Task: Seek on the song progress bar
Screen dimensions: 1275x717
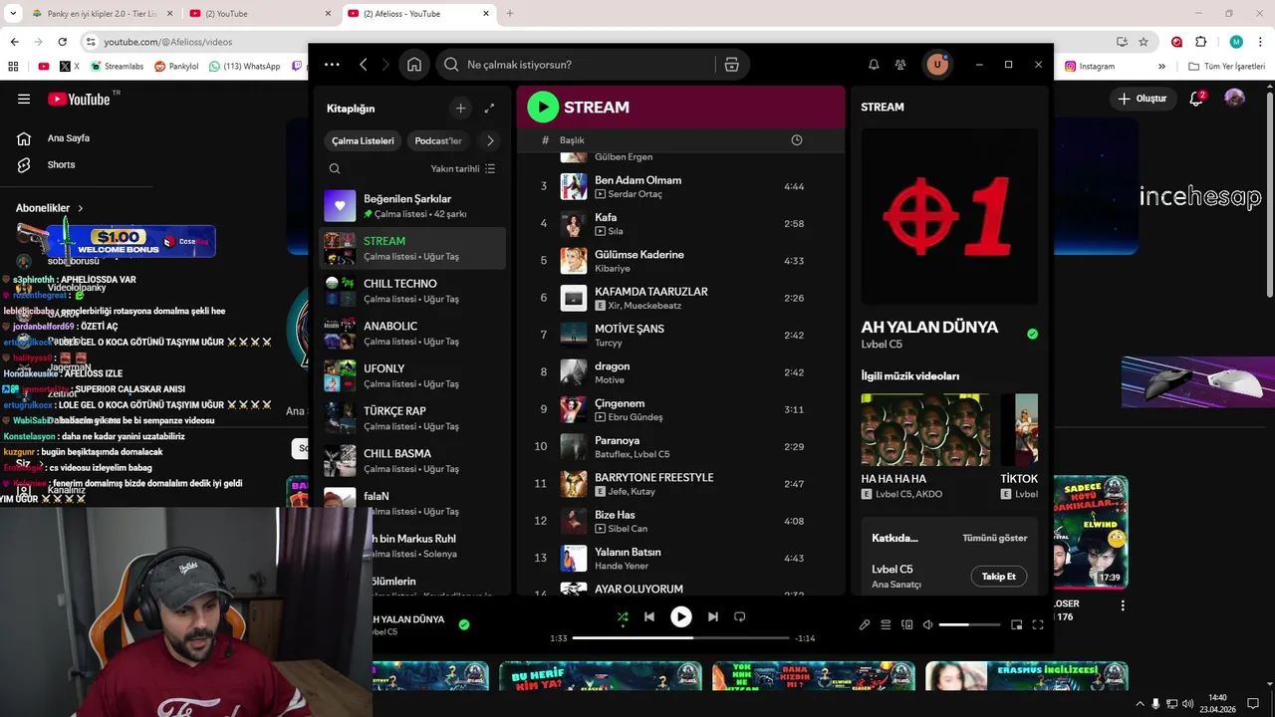Action: tap(680, 637)
